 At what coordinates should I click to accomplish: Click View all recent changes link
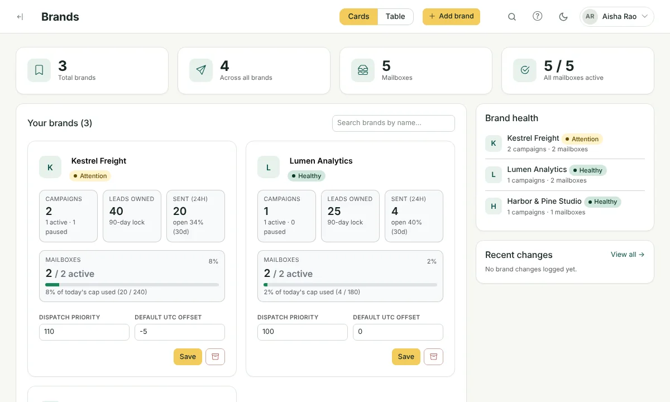[x=628, y=255]
